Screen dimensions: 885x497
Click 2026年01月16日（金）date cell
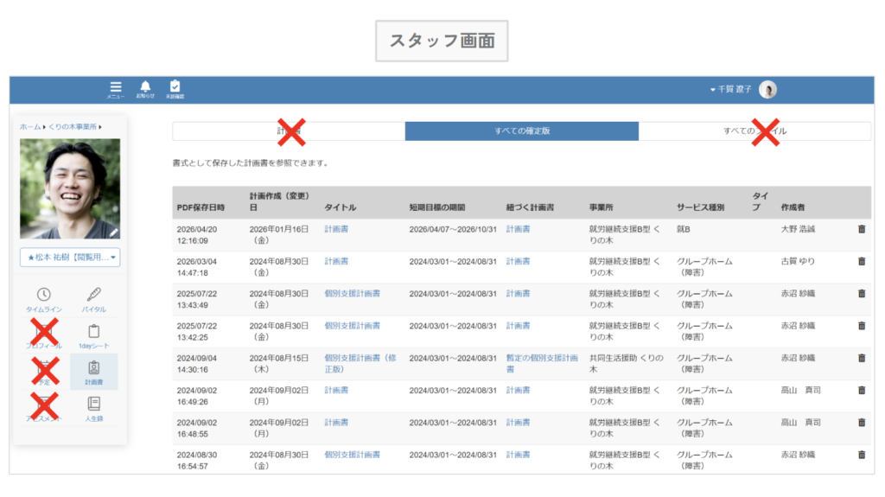pos(279,235)
